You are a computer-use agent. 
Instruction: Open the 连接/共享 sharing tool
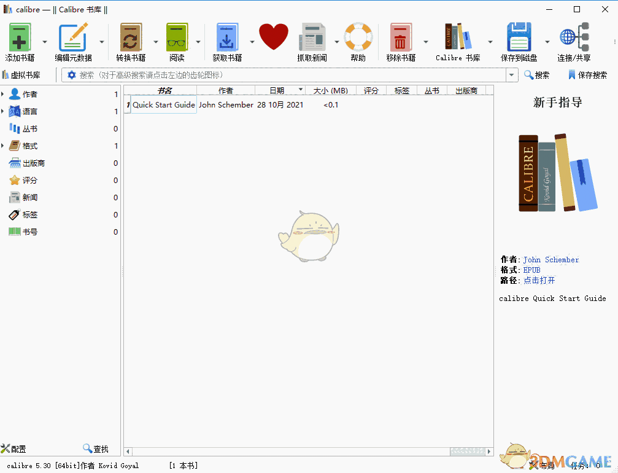(x=573, y=40)
